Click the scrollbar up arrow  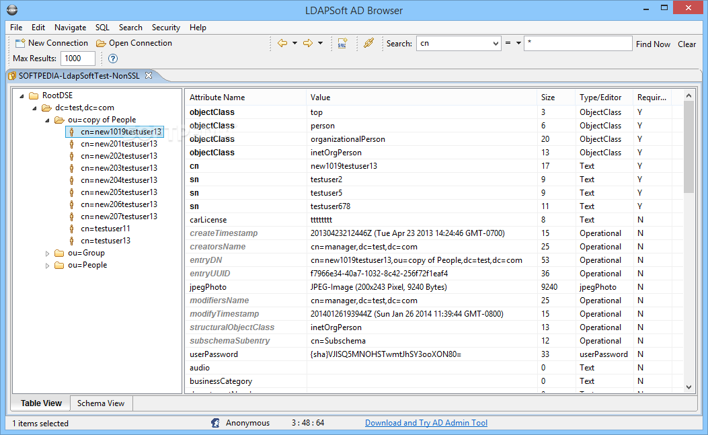click(x=689, y=95)
